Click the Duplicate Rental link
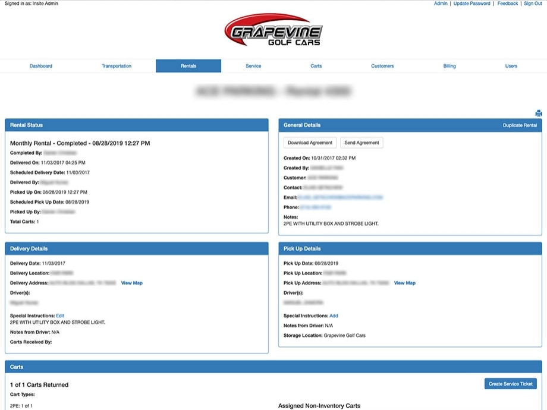547x410 pixels. 520,125
